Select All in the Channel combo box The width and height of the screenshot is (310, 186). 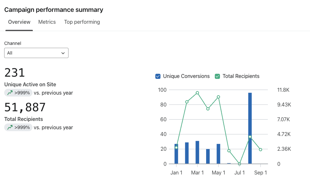pyautogui.click(x=36, y=53)
